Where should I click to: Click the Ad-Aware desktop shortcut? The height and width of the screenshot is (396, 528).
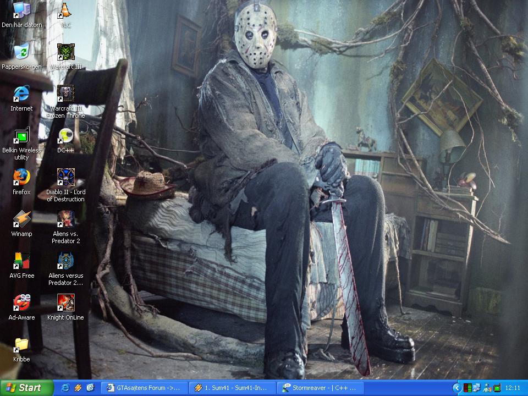pos(22,307)
